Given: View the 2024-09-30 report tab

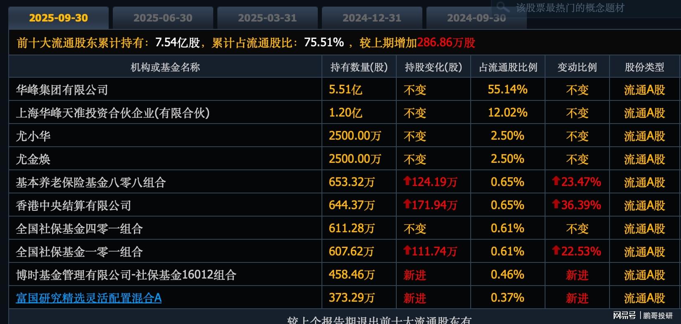Looking at the screenshot, I should click(x=476, y=18).
